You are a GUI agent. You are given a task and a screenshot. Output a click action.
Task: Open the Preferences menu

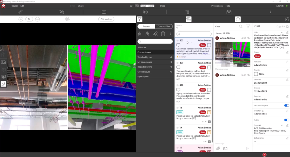tap(217, 6)
